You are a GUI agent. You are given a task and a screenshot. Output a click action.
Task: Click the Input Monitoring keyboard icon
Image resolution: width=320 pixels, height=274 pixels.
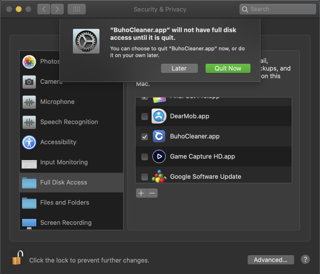29,164
